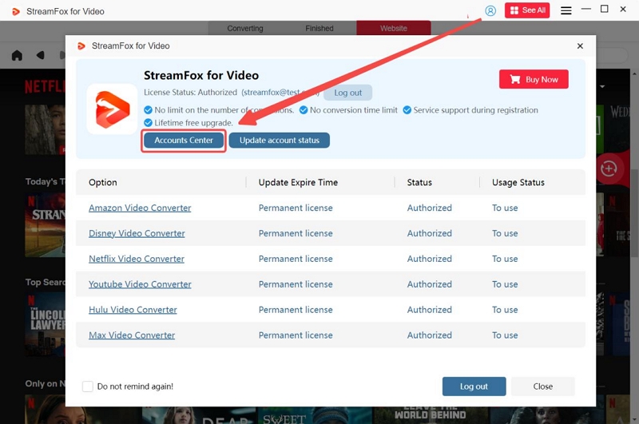
Task: Click the Option column header
Action: pyautogui.click(x=103, y=183)
